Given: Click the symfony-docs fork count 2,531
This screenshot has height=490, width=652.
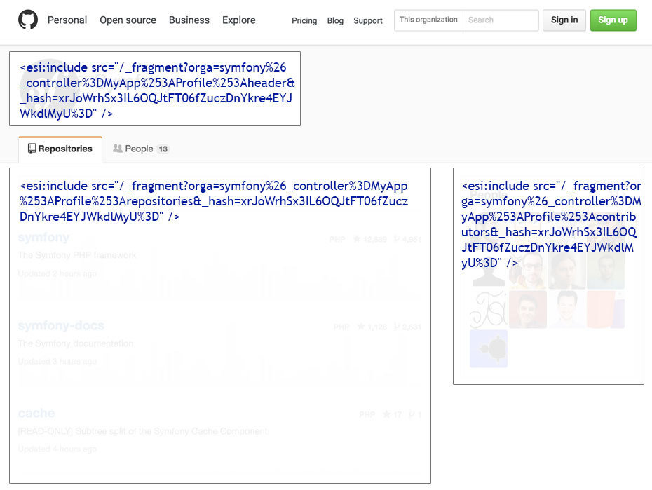Looking at the screenshot, I should [x=407, y=327].
